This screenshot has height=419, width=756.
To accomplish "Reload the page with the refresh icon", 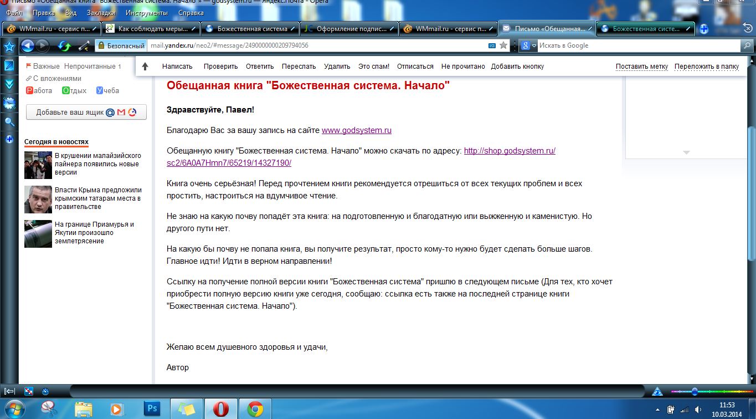I will pos(64,45).
